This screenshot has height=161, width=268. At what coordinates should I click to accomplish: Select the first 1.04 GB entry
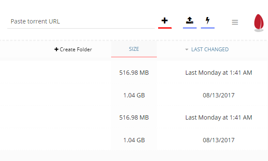click(x=134, y=95)
